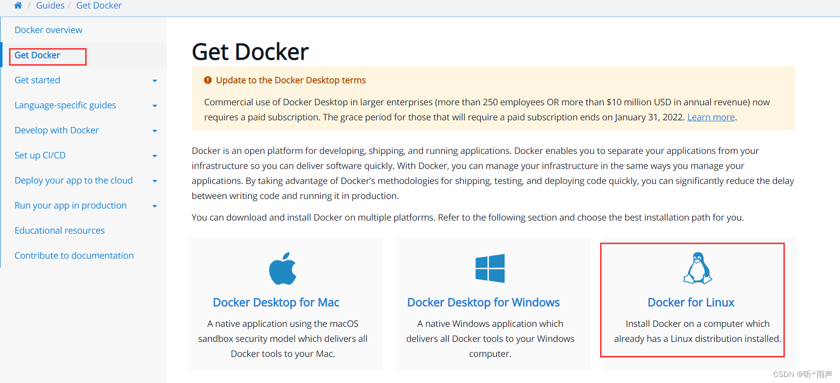
Task: Follow the Learn more link
Action: pyautogui.click(x=711, y=117)
